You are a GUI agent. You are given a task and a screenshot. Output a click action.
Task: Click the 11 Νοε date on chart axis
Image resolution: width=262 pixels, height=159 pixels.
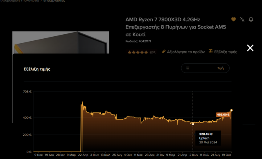pos(138,155)
